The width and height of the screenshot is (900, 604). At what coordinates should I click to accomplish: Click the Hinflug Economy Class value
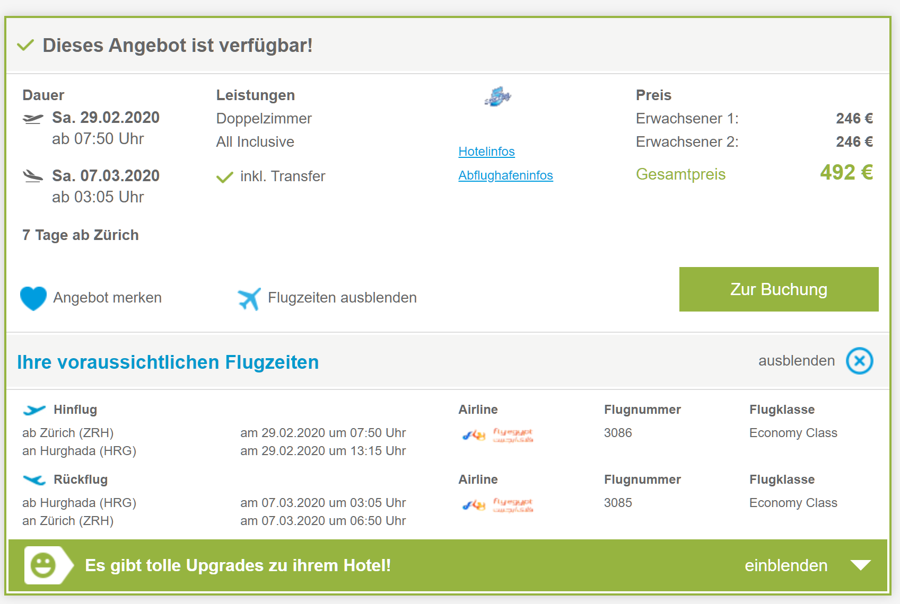click(x=793, y=433)
